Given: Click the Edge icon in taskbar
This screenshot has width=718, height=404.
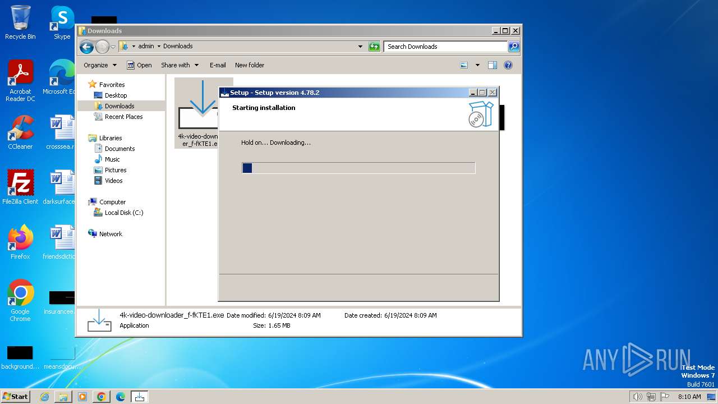Looking at the screenshot, I should pyautogui.click(x=121, y=397).
